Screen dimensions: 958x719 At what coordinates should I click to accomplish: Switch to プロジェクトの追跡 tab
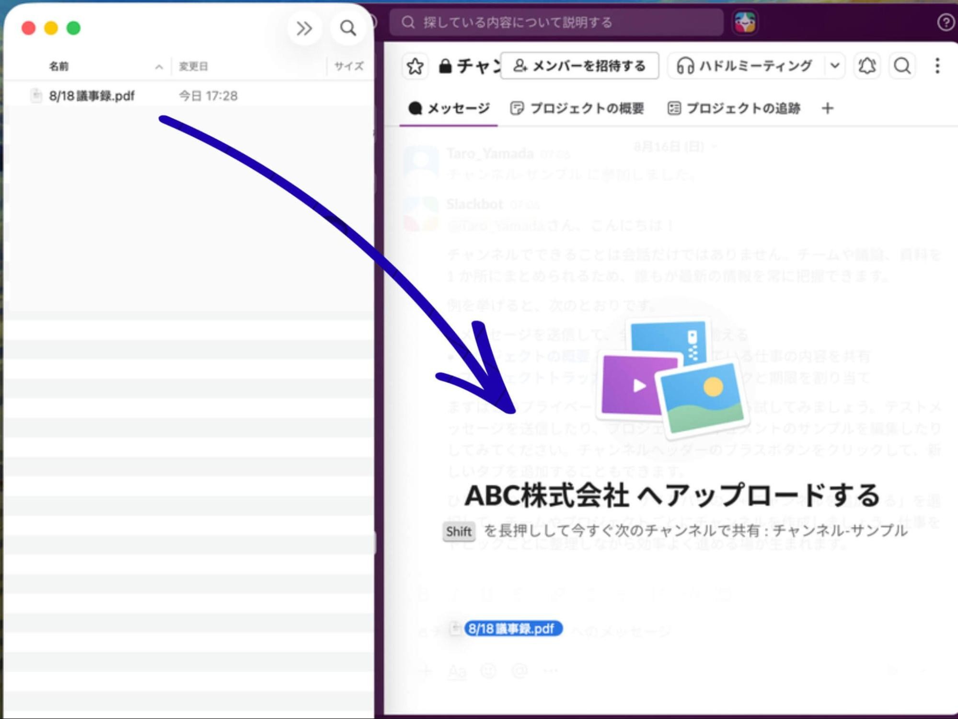[734, 108]
